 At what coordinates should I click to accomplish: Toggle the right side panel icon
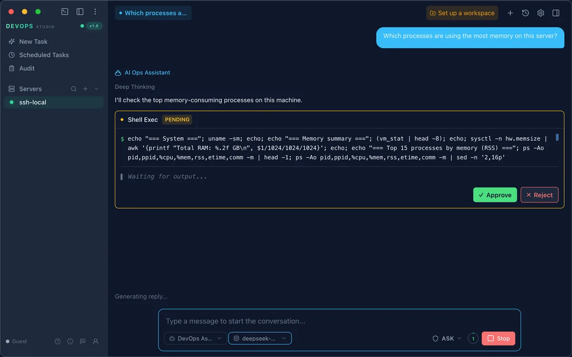tap(556, 13)
